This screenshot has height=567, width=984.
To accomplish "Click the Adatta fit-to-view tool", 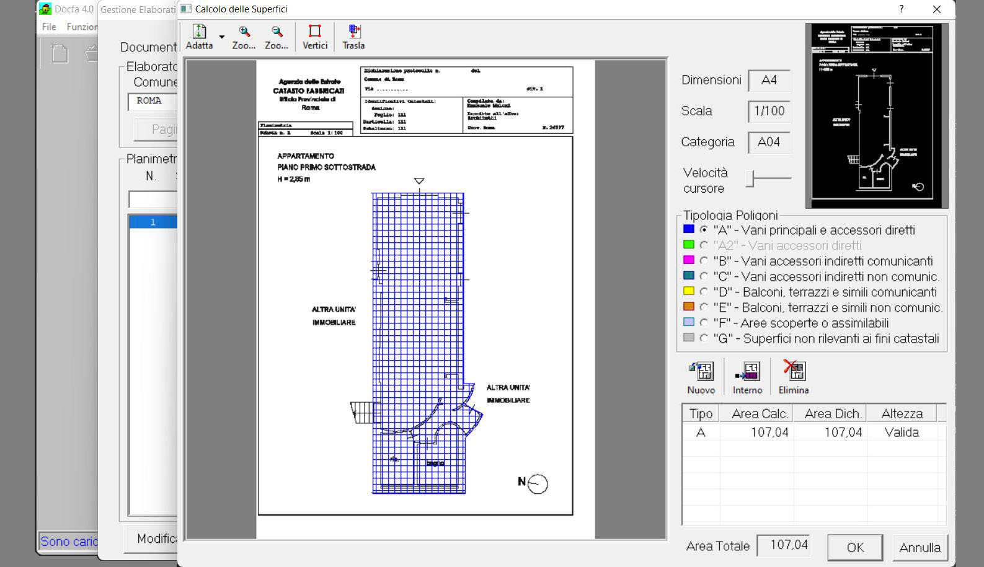I will click(x=199, y=37).
